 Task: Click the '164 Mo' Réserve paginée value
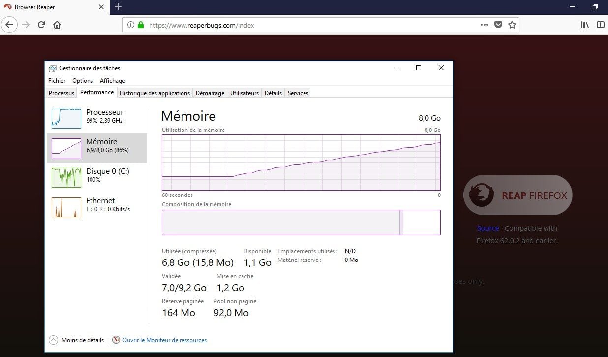179,313
